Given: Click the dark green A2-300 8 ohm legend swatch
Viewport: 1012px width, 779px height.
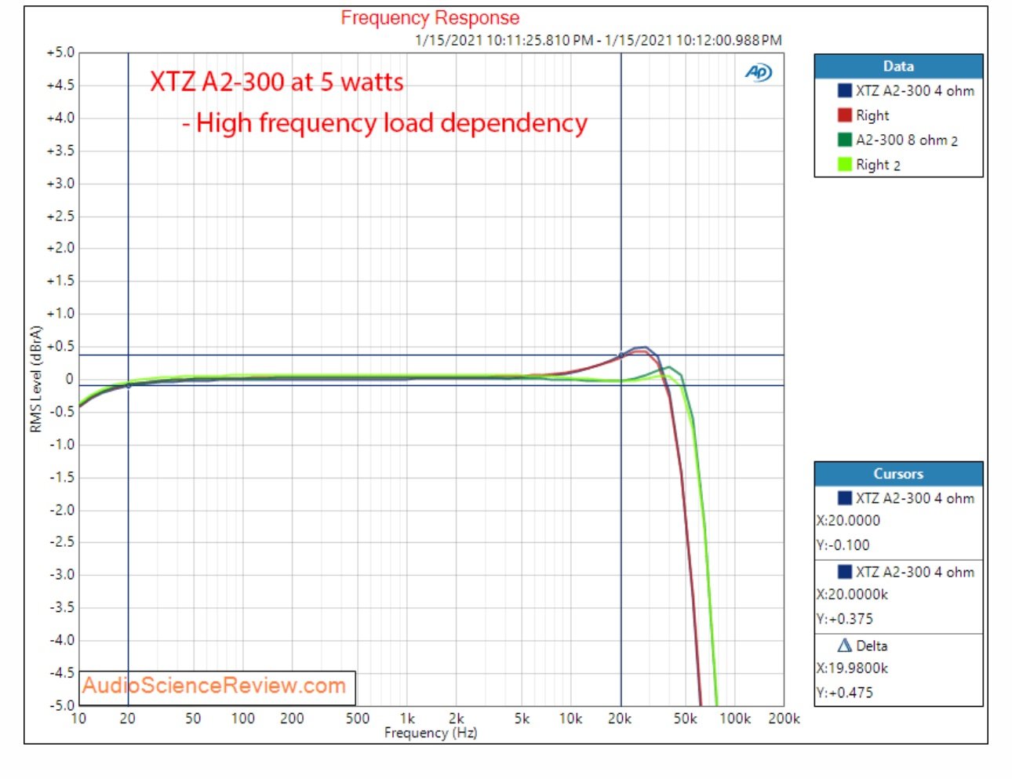Looking at the screenshot, I should click(845, 140).
